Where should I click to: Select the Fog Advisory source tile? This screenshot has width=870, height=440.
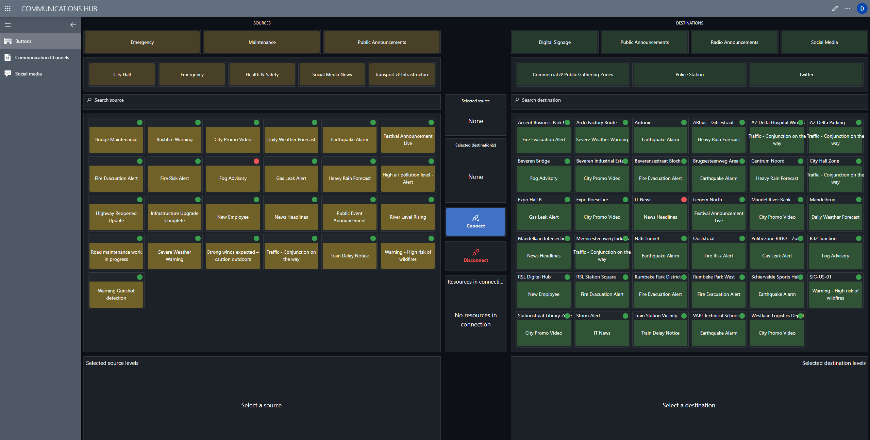click(x=233, y=178)
